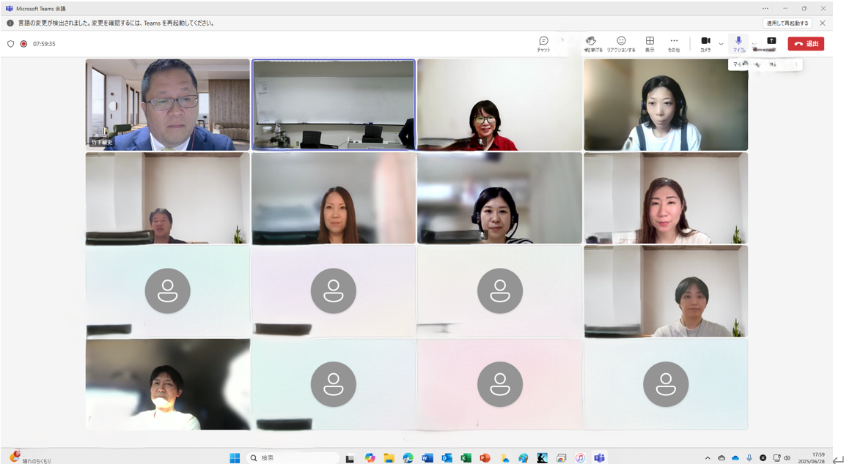
Task: Click the info icon in notification banner
Action: tap(10, 23)
